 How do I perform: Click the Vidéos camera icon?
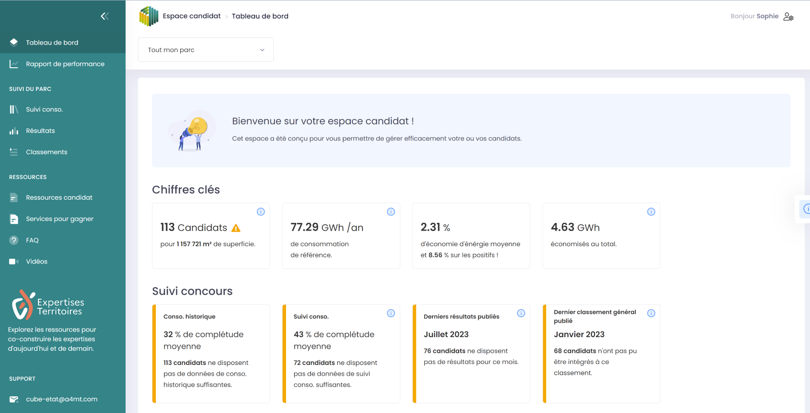click(x=14, y=261)
